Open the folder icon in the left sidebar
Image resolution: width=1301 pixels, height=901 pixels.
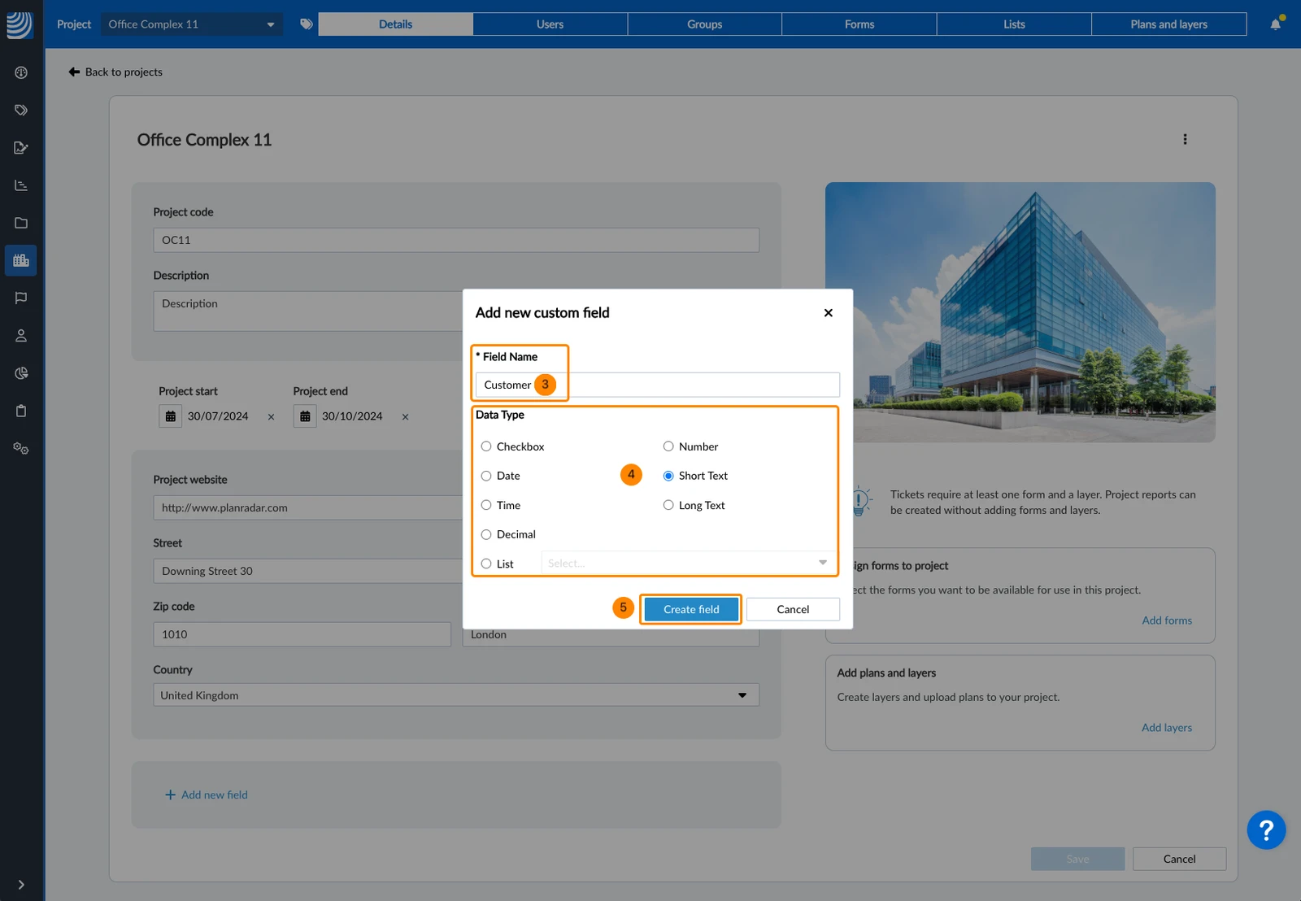pyautogui.click(x=21, y=223)
